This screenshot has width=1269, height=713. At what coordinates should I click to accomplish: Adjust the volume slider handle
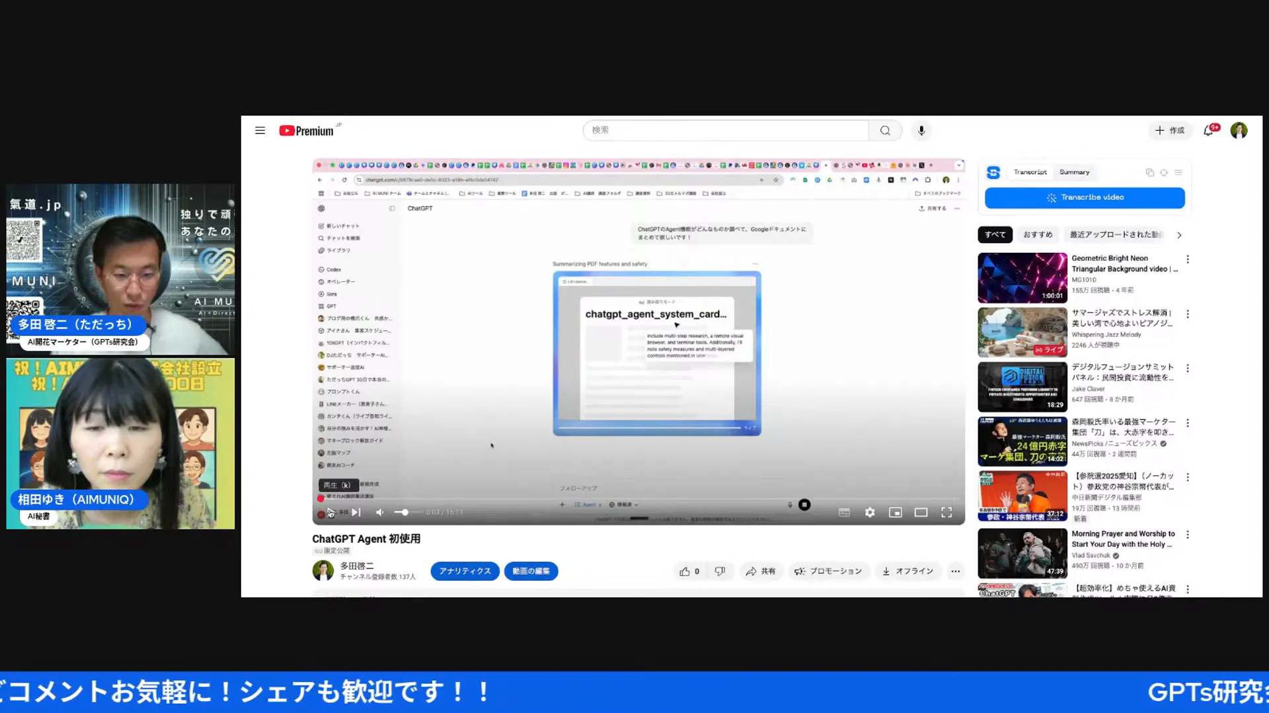point(404,512)
